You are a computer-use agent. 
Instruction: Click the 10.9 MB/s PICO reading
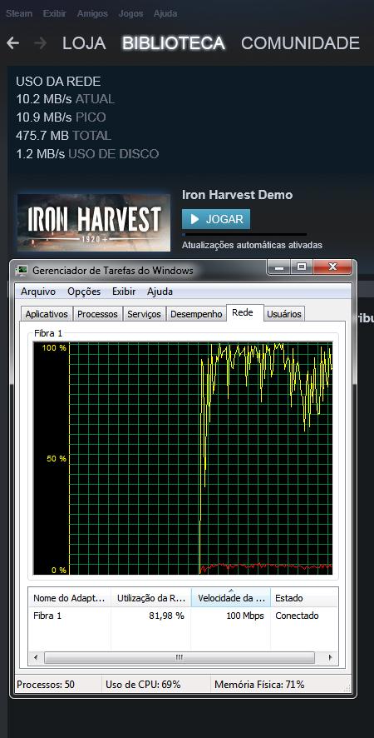tap(61, 117)
